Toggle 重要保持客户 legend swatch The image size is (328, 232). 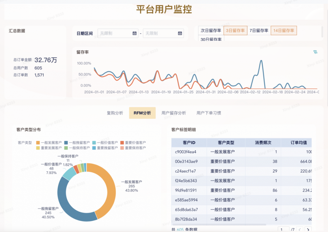point(122,148)
